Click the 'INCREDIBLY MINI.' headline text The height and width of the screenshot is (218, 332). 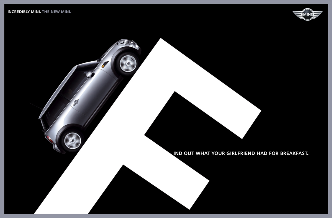[24, 12]
